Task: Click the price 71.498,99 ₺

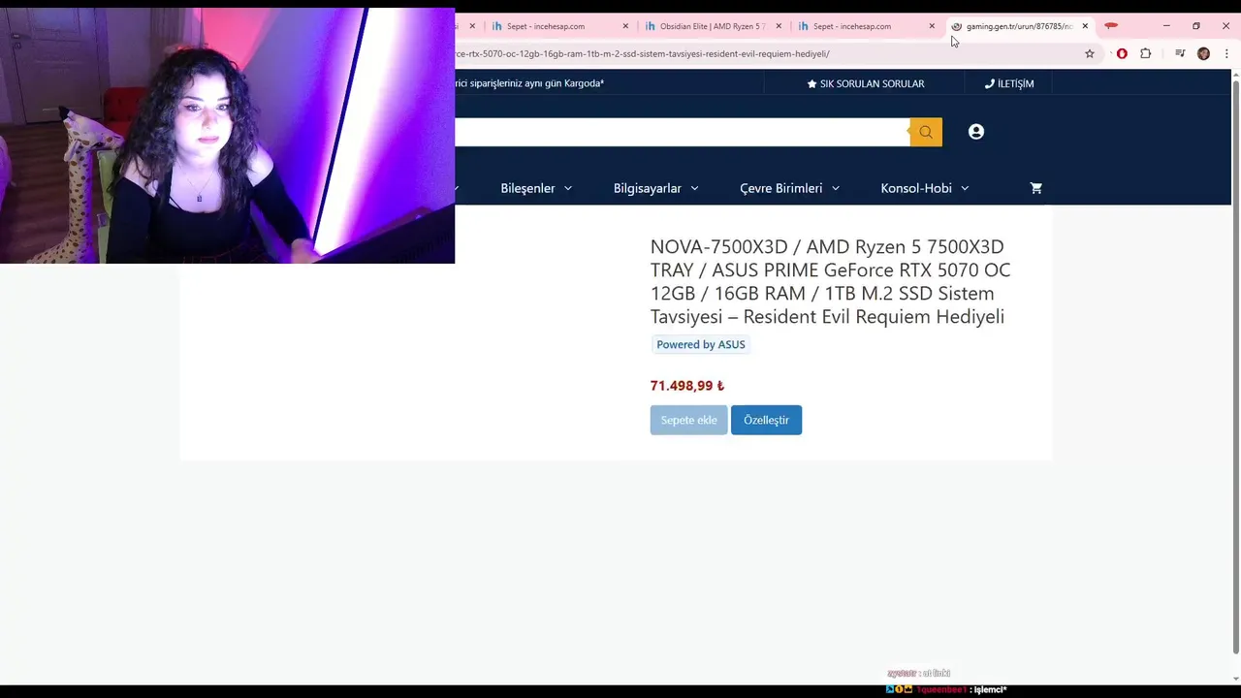Action: coord(687,386)
